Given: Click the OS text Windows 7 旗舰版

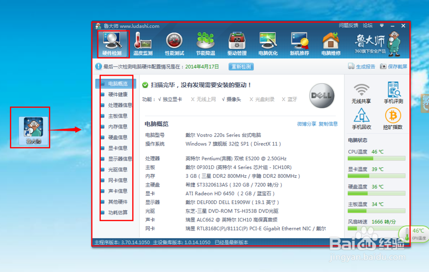Looking at the screenshot, I should [x=233, y=144].
